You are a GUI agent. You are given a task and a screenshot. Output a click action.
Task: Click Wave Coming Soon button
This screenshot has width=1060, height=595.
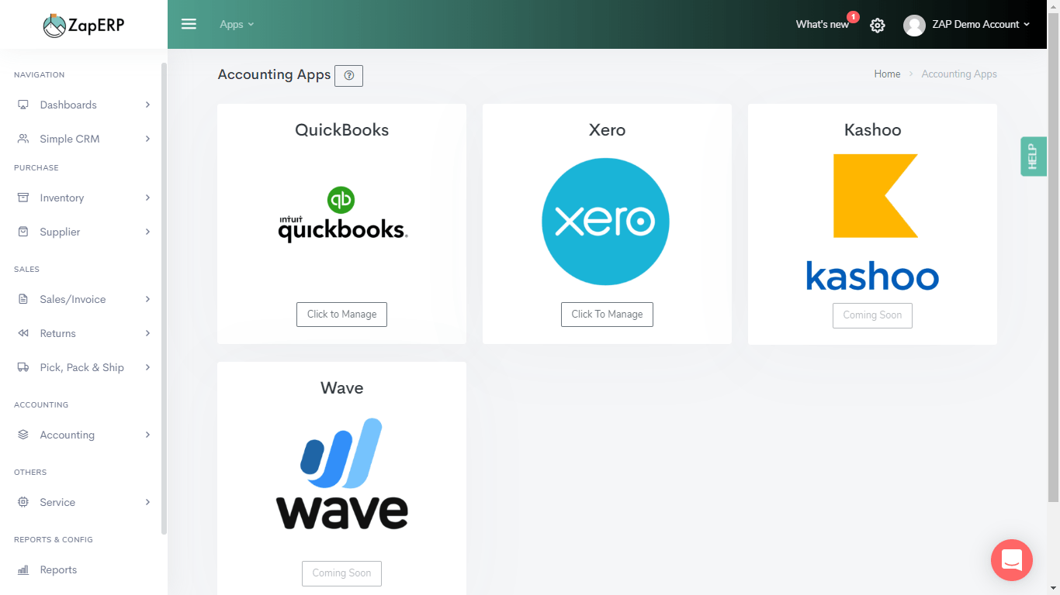pyautogui.click(x=341, y=573)
